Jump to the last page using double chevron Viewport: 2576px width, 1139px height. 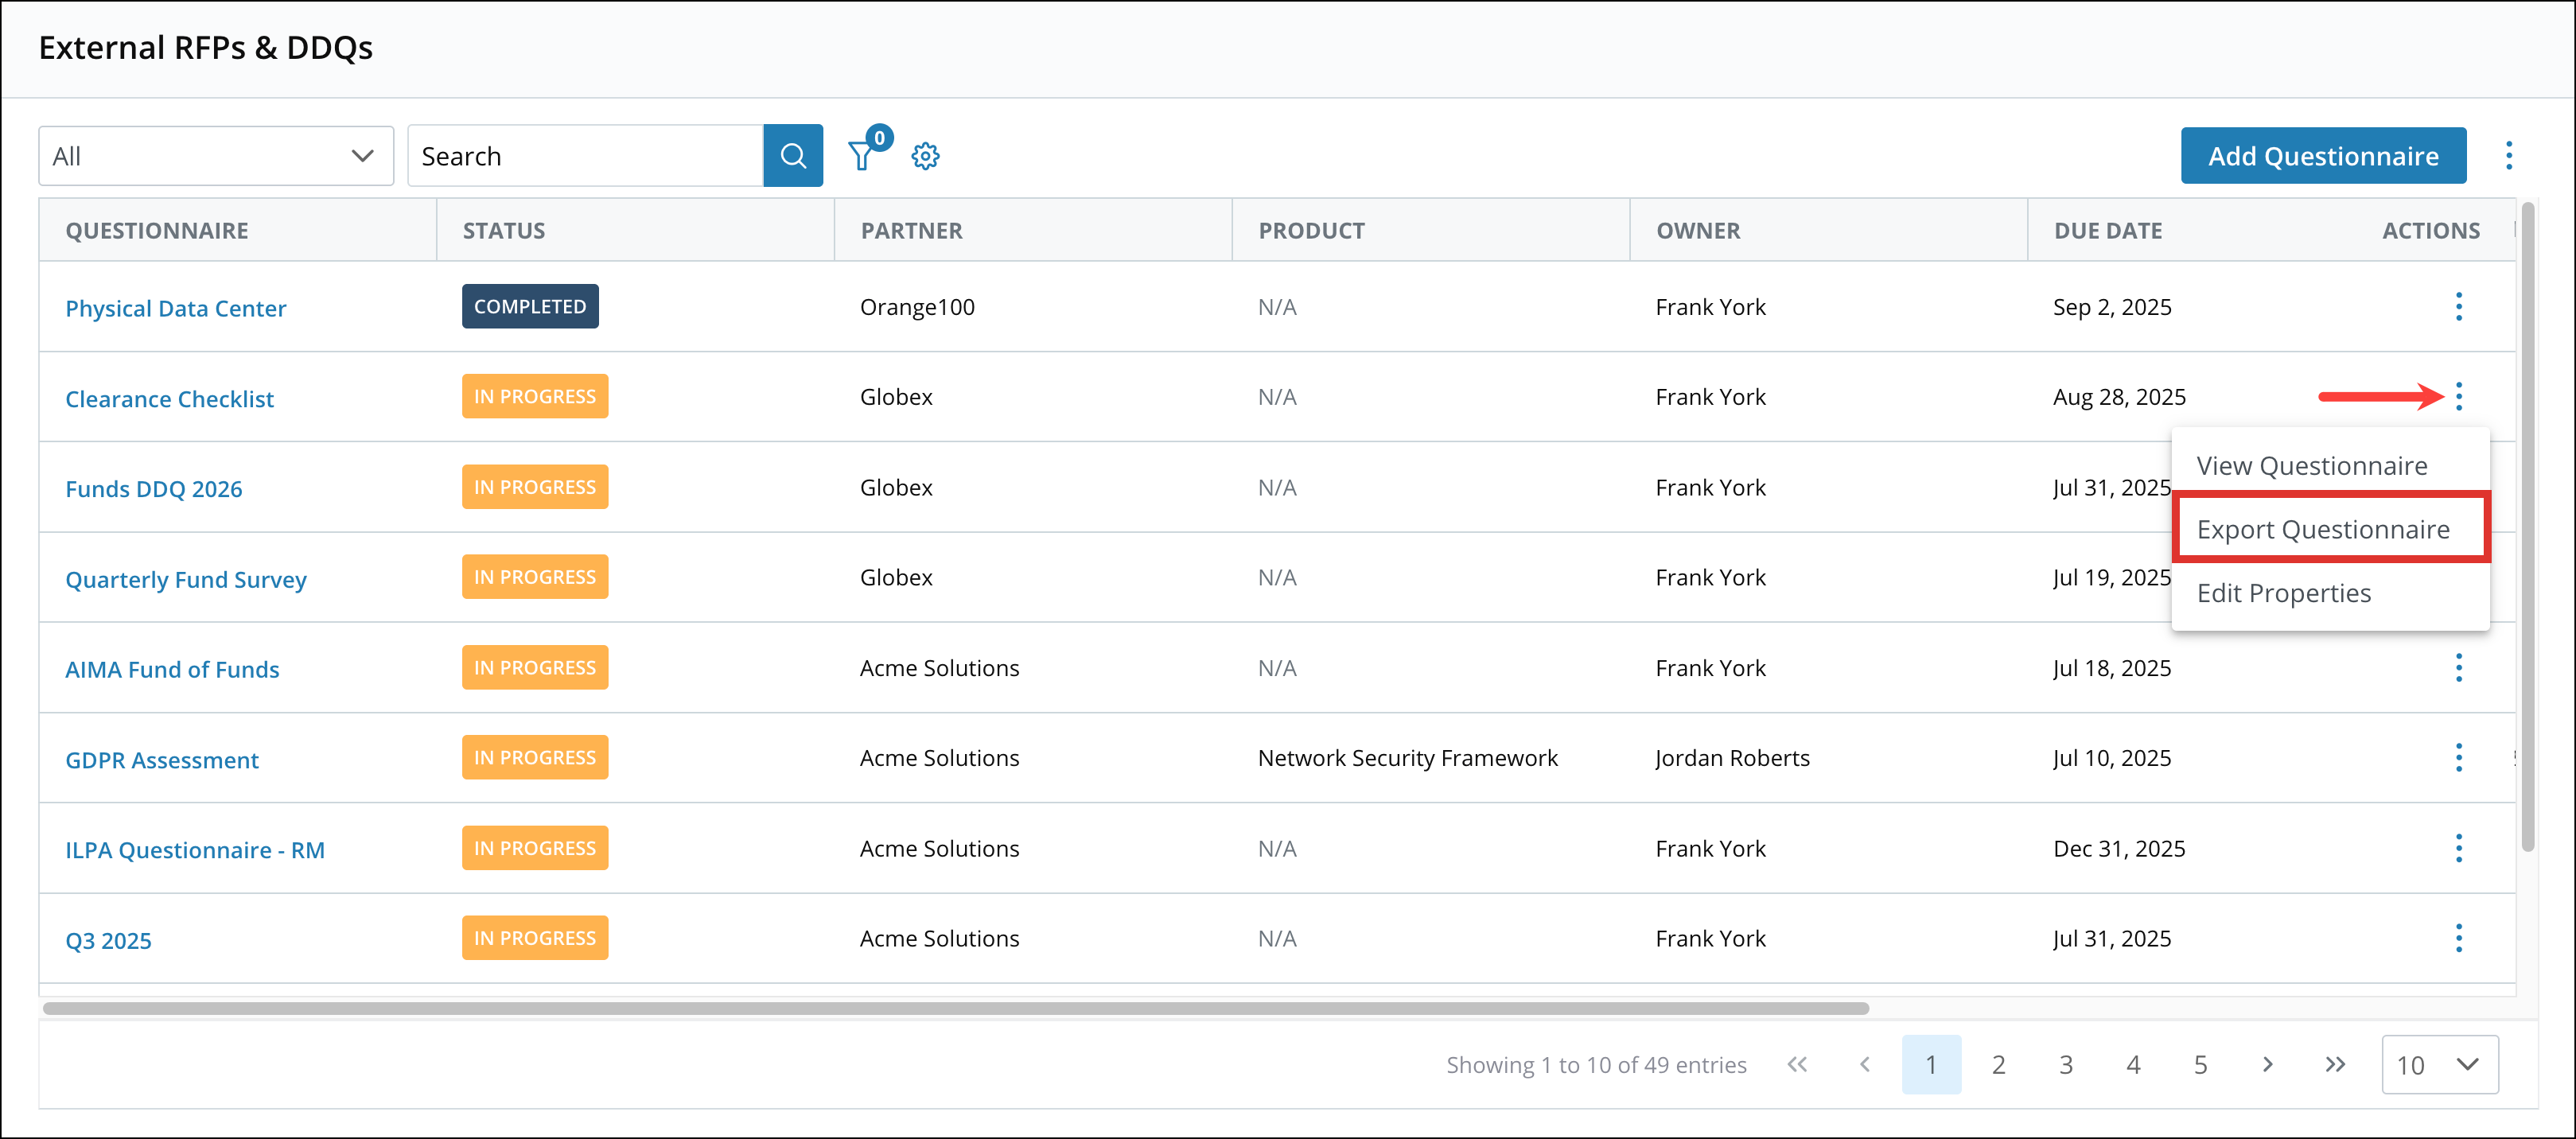click(2334, 1064)
